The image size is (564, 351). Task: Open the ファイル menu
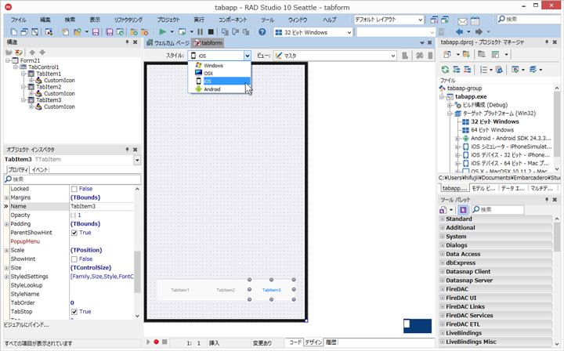(x=18, y=20)
